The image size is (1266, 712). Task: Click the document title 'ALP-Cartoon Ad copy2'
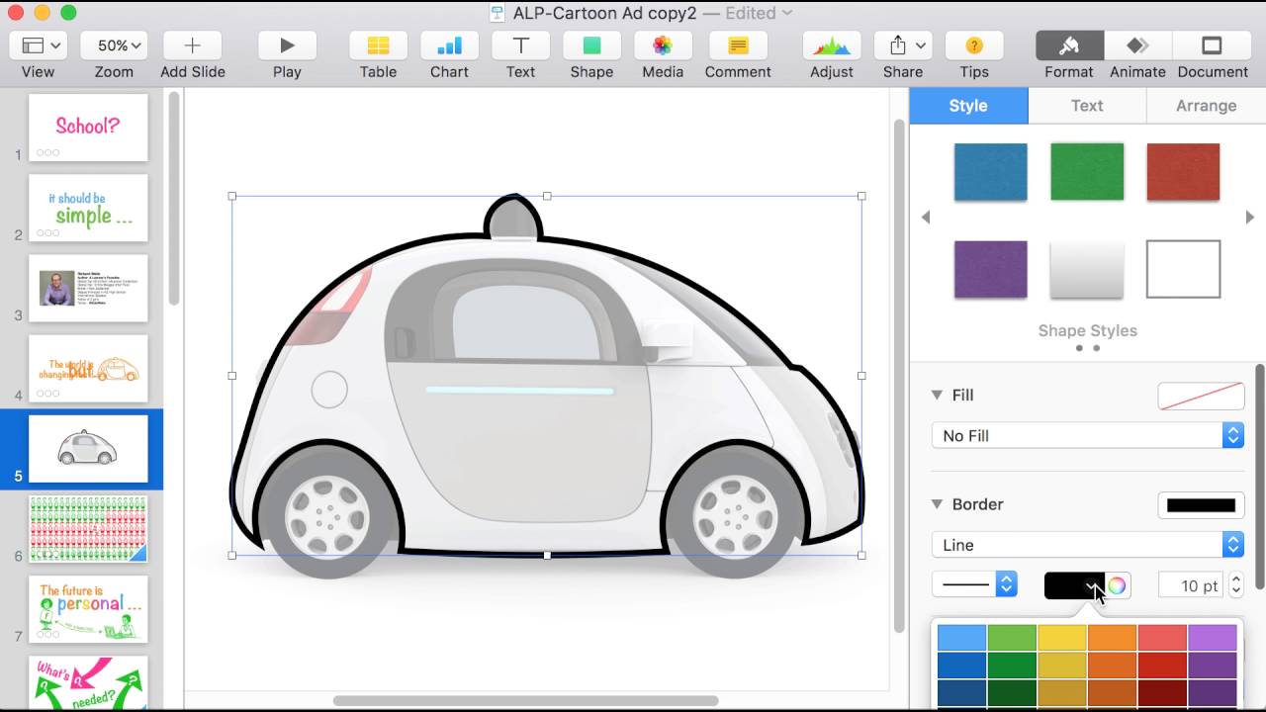(604, 13)
